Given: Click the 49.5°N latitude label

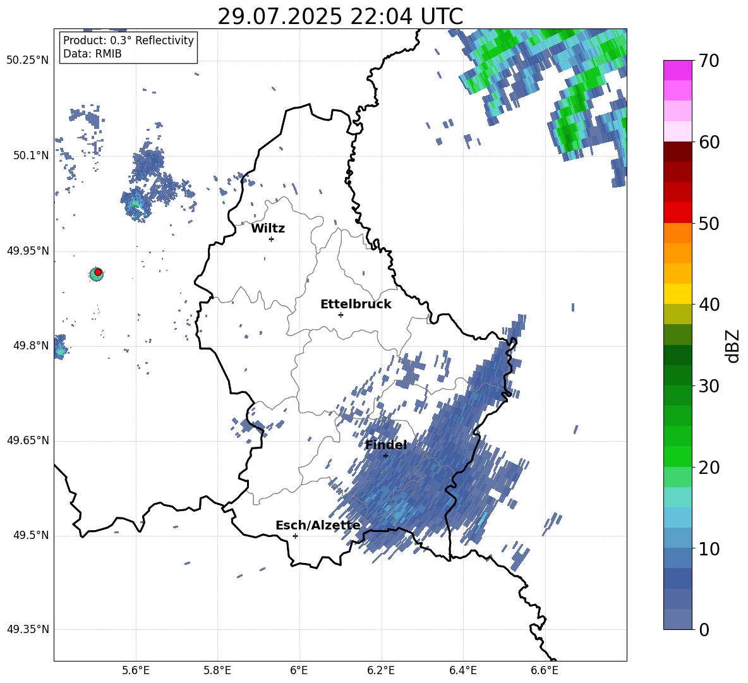Looking at the screenshot, I should tap(31, 535).
